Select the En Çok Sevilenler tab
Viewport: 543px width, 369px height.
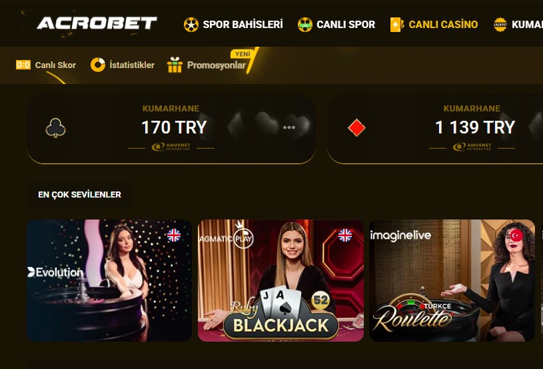[x=80, y=195]
